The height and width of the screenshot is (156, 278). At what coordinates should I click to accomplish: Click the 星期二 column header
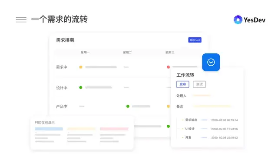point(127,52)
